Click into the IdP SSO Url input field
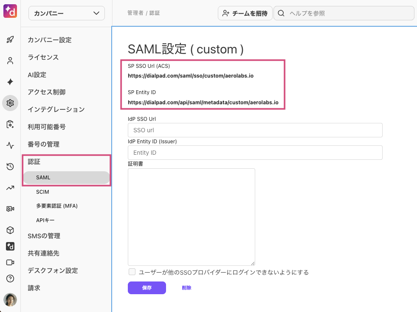 click(x=255, y=130)
